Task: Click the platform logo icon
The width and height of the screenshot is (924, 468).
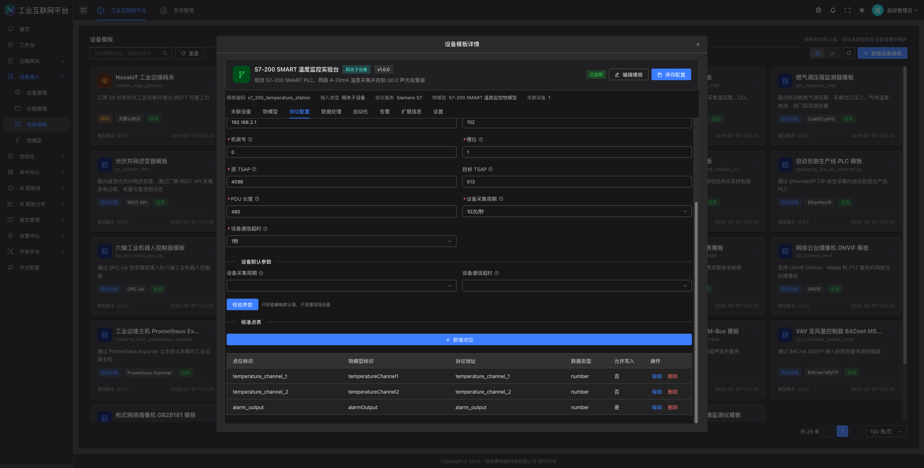Action: click(10, 10)
